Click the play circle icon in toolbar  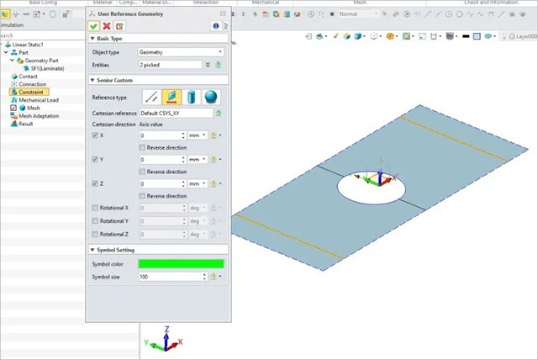[x=407, y=14]
